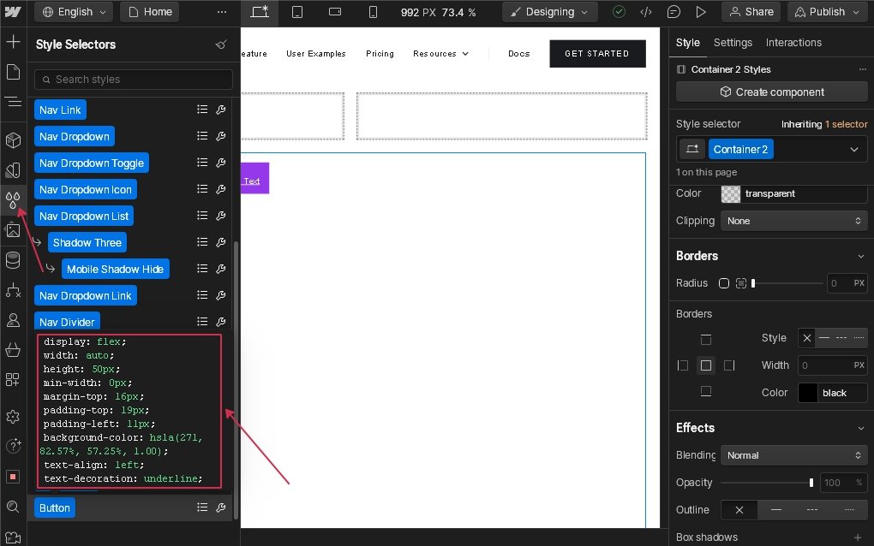Open the English locale dropdown
The image size is (874, 546).
(x=75, y=12)
